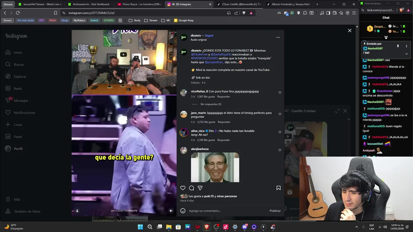The image size is (413, 232).
Task: Toggle the video sound speaker icon
Action: (171, 211)
